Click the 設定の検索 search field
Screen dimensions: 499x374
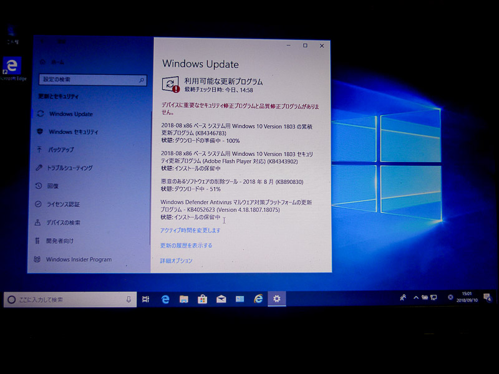[92, 80]
